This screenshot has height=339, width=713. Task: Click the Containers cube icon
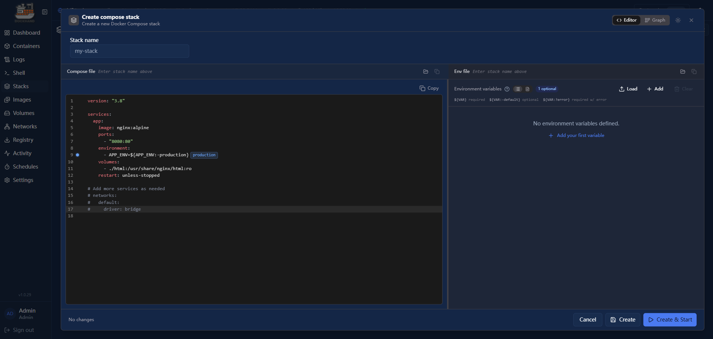pyautogui.click(x=7, y=46)
